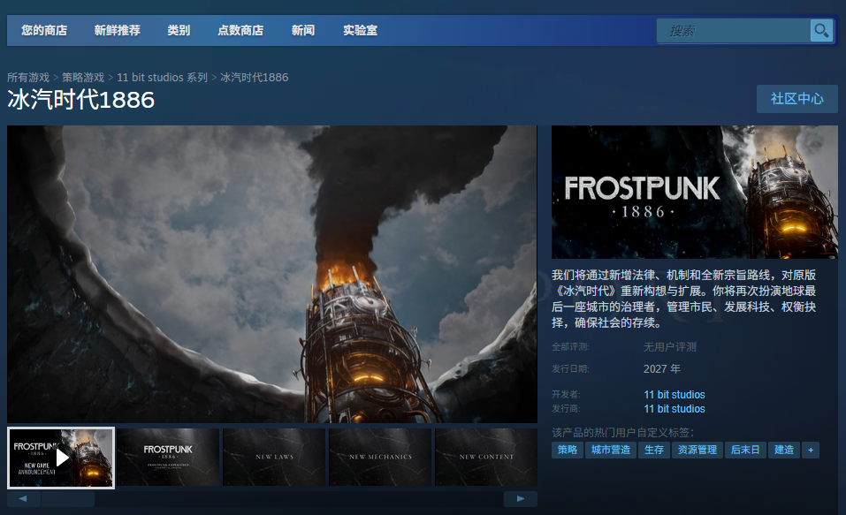The image size is (846, 515).
Task: Click the 2027 年 release date text
Action: tap(661, 369)
